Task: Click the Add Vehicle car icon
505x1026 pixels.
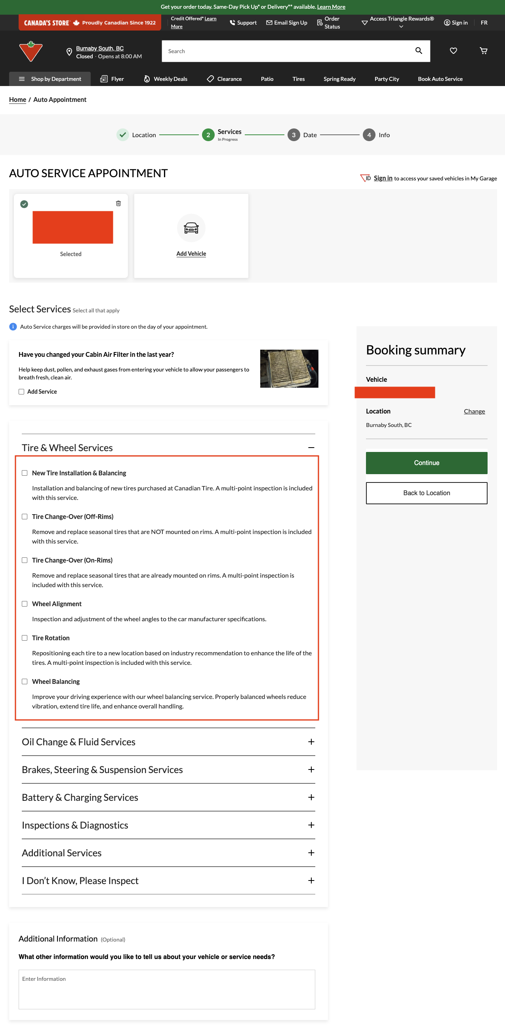Action: (x=191, y=228)
